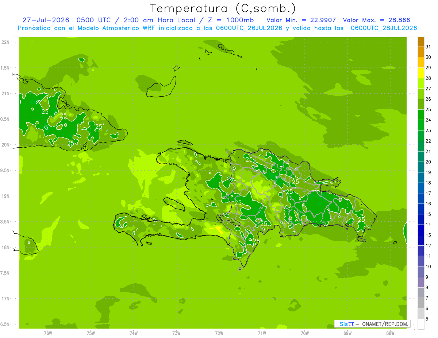
Task: Select the dark blue 13 degree legend color
Action: click(x=421, y=230)
